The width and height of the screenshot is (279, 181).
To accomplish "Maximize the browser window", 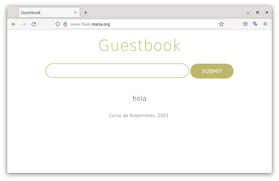I will point(257,13).
